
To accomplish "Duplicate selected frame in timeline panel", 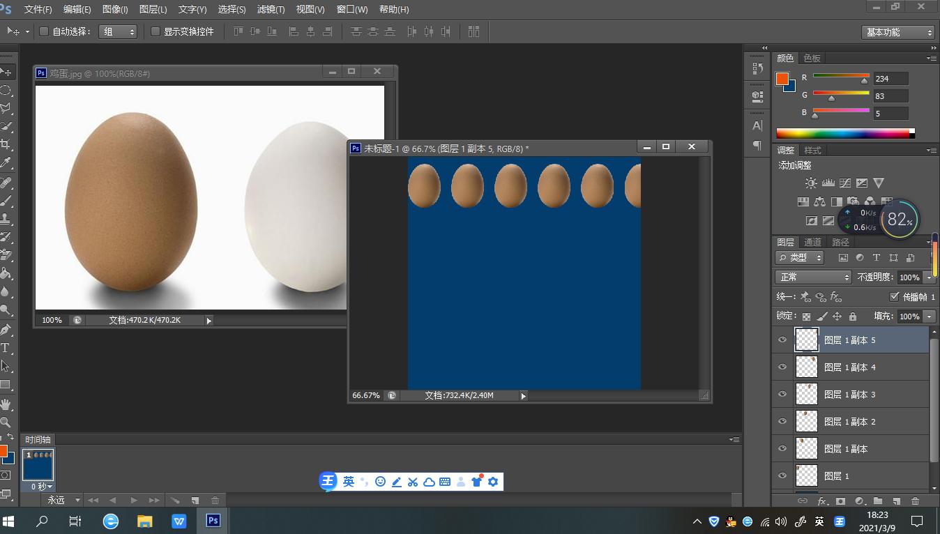I will [x=195, y=500].
